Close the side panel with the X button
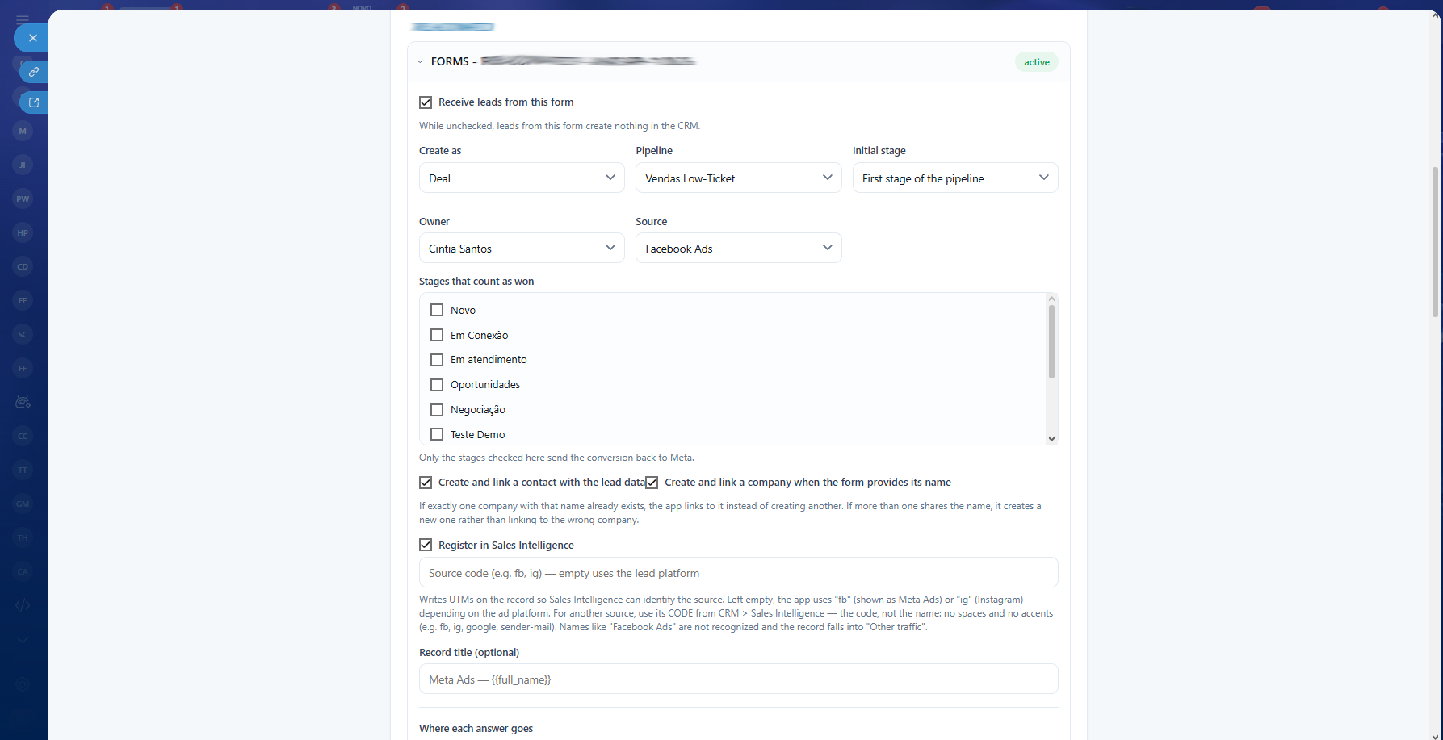The height and width of the screenshot is (740, 1443). [x=32, y=38]
